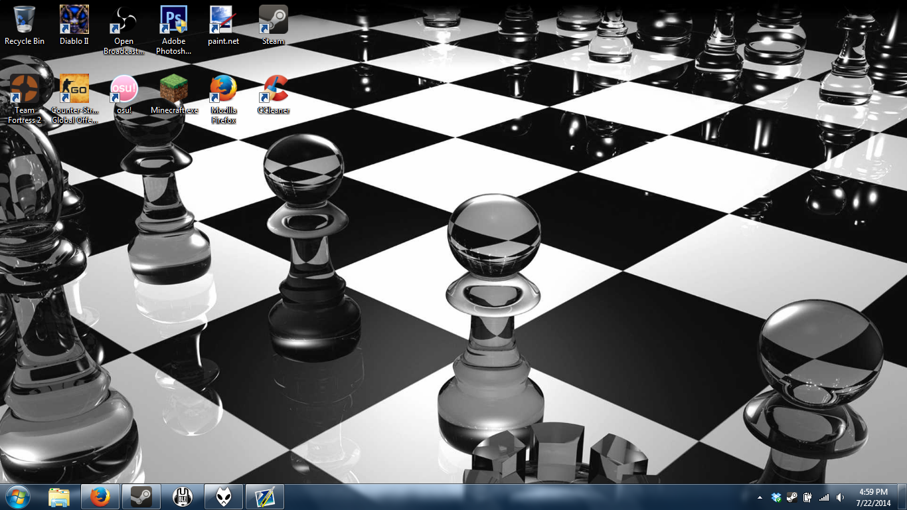Select the Counter-Strike Global Offensive shortcut

coord(74,100)
